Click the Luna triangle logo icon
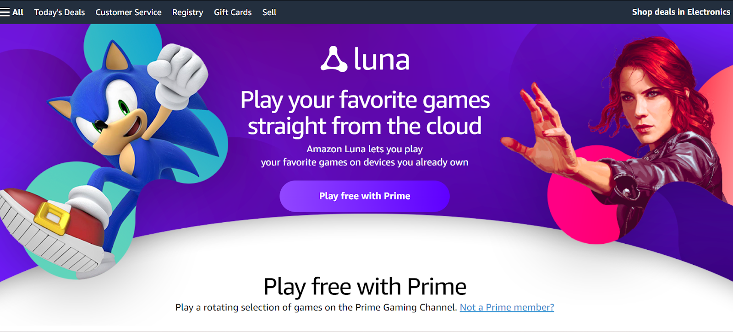The height and width of the screenshot is (332, 733). click(334, 59)
